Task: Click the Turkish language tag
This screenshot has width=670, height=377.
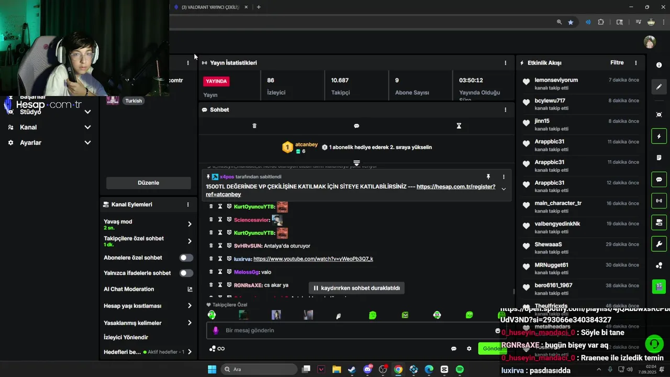Action: (x=133, y=101)
